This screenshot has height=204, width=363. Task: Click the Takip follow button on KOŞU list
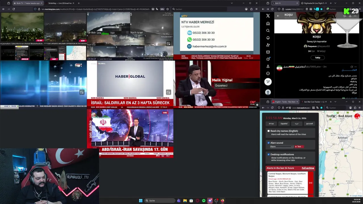[317, 58]
